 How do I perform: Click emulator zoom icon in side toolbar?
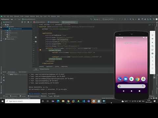[x=152, y=57]
